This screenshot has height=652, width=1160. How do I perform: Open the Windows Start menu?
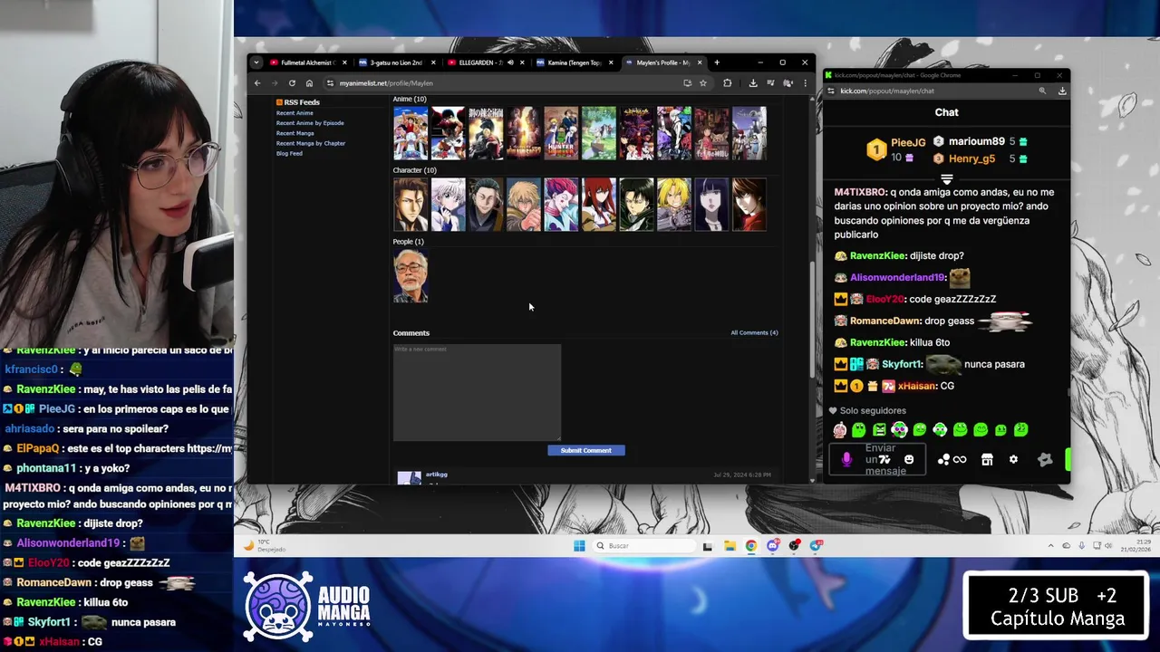pyautogui.click(x=579, y=545)
